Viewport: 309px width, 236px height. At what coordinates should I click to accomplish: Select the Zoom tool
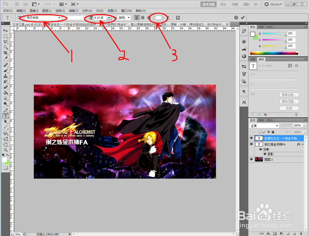6,150
